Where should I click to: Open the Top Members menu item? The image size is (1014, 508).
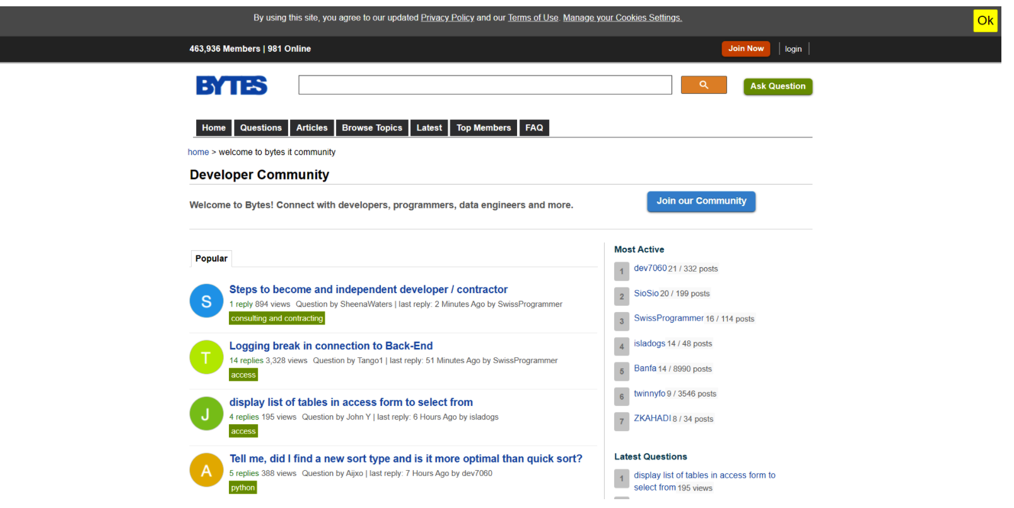pyautogui.click(x=484, y=128)
